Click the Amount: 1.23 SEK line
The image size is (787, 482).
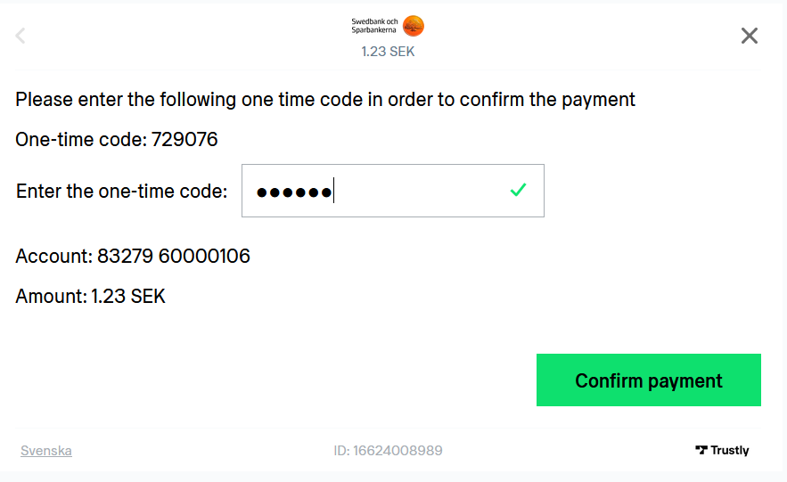[90, 297]
